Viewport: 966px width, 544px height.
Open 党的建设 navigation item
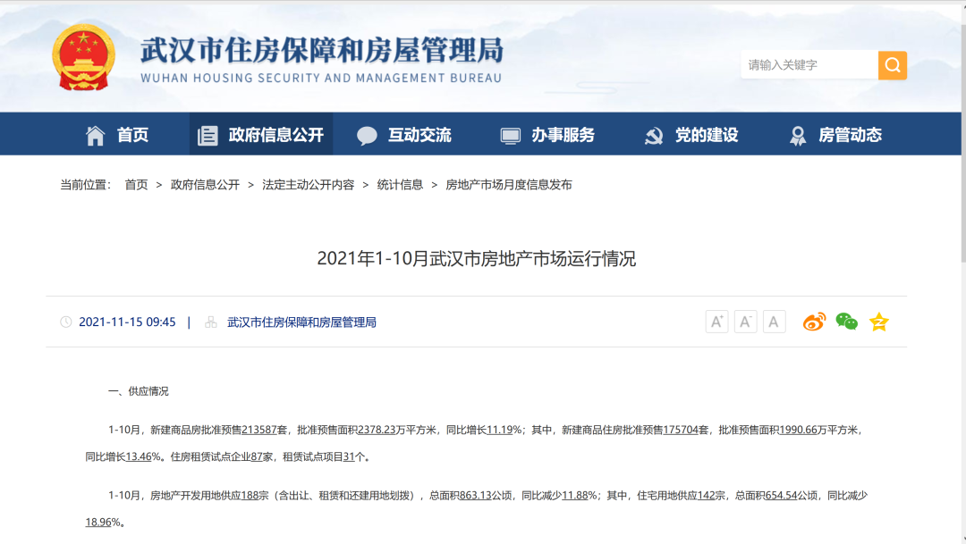(x=691, y=135)
